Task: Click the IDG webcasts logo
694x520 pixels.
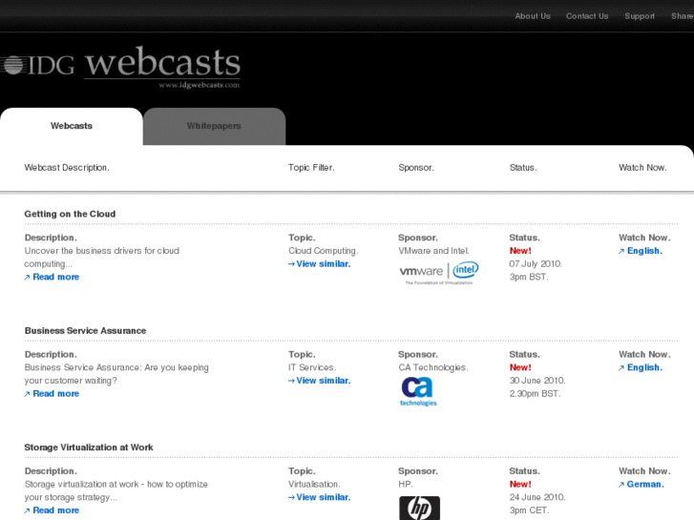Action: coord(120,67)
